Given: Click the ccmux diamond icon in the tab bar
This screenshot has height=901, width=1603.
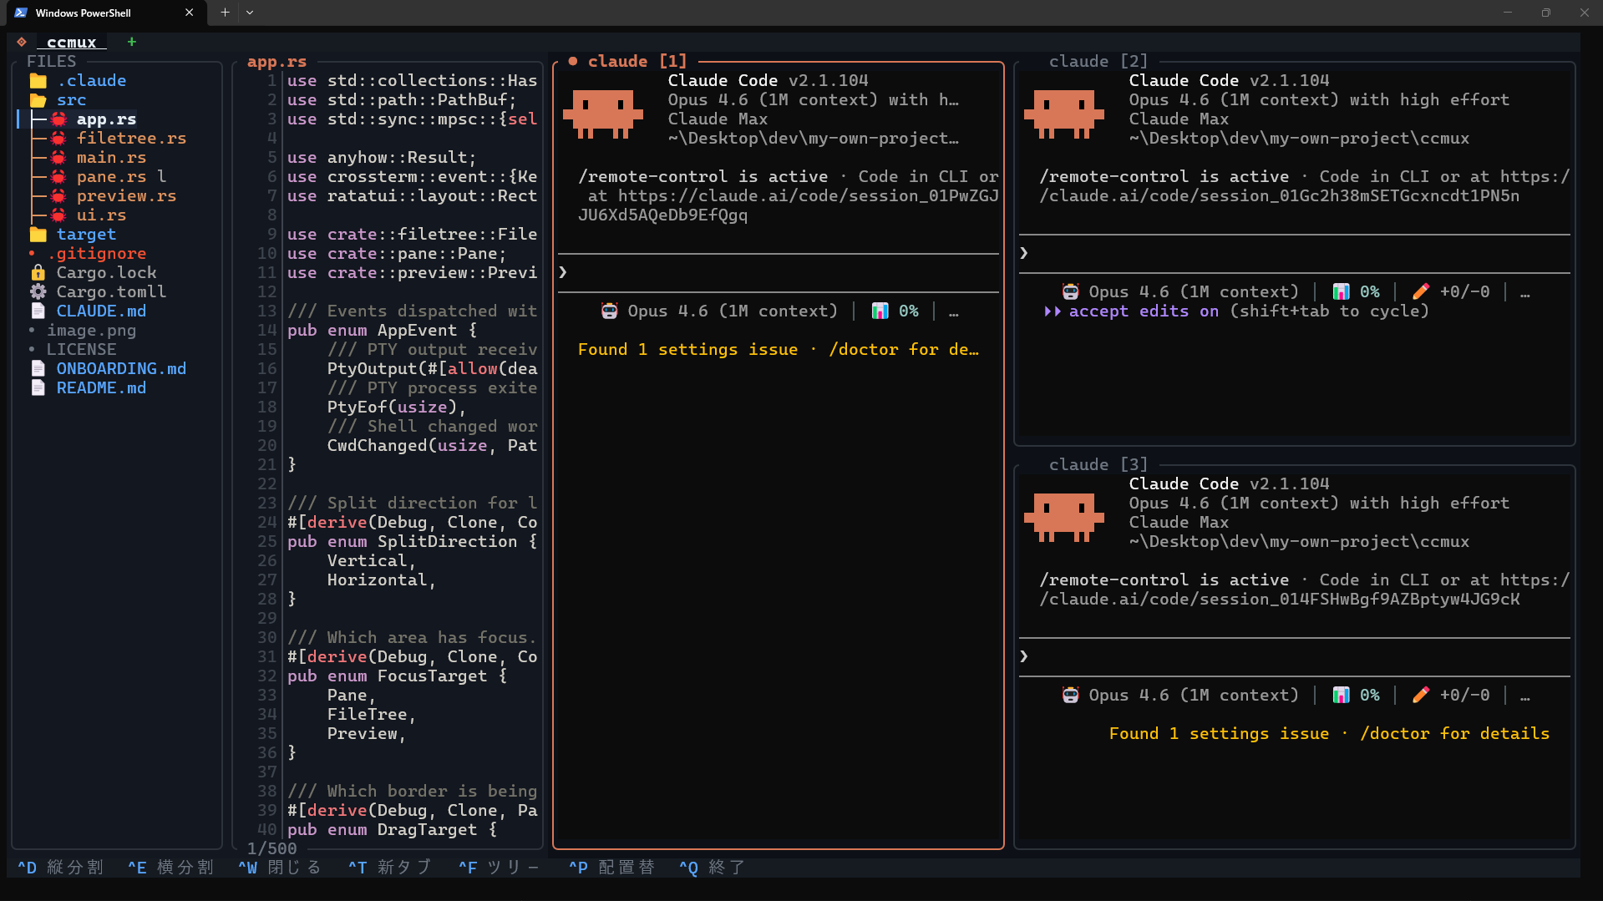Looking at the screenshot, I should click(x=22, y=42).
